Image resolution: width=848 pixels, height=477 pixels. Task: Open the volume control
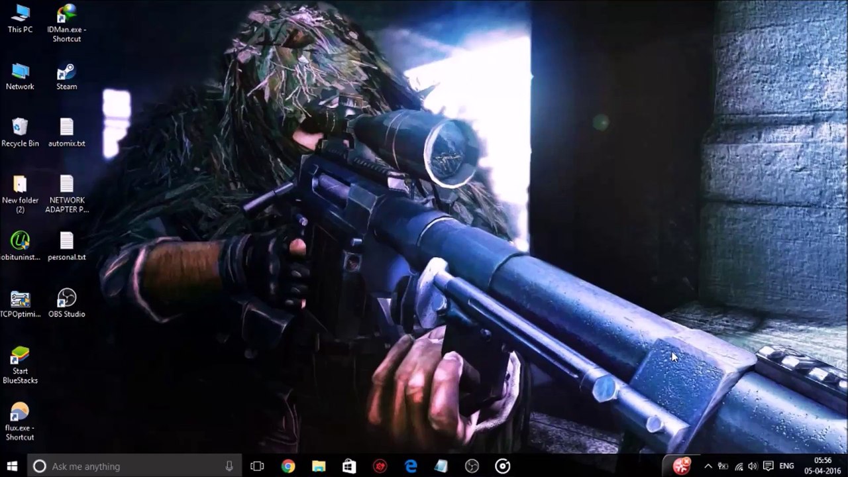point(753,466)
